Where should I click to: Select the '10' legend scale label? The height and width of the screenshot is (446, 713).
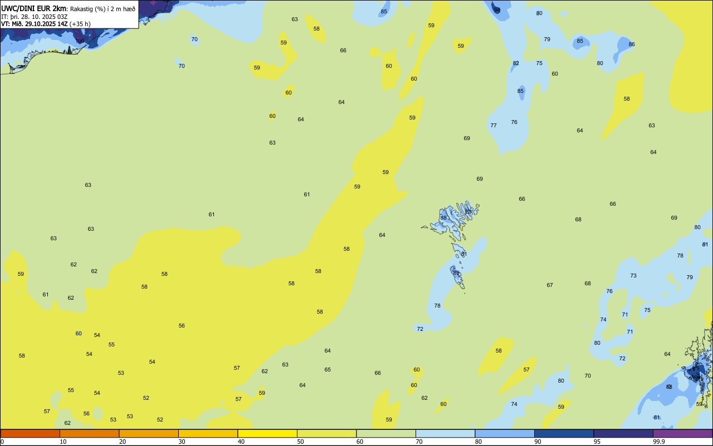(64, 442)
